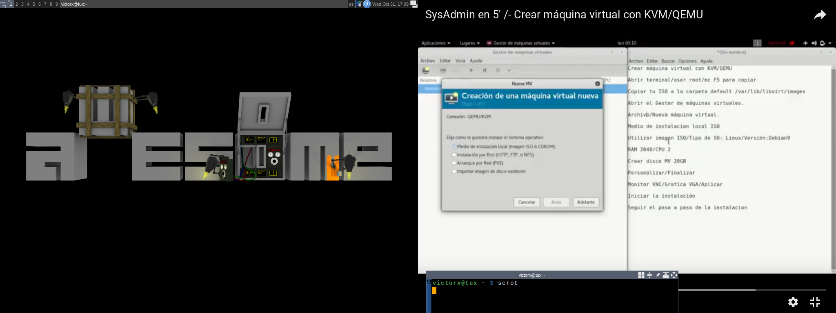Click the line 'Personalizar/Finalizar'
This screenshot has width=836, height=313.
click(661, 173)
